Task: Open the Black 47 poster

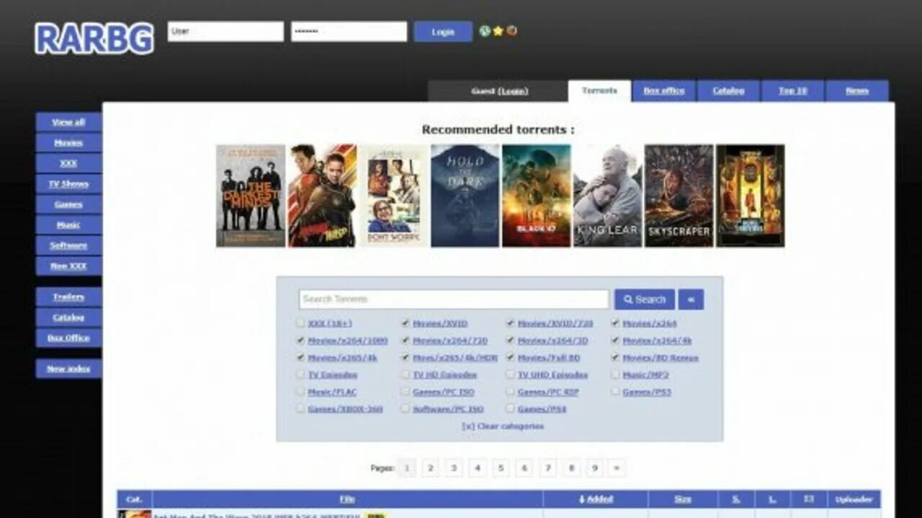Action: tap(536, 196)
